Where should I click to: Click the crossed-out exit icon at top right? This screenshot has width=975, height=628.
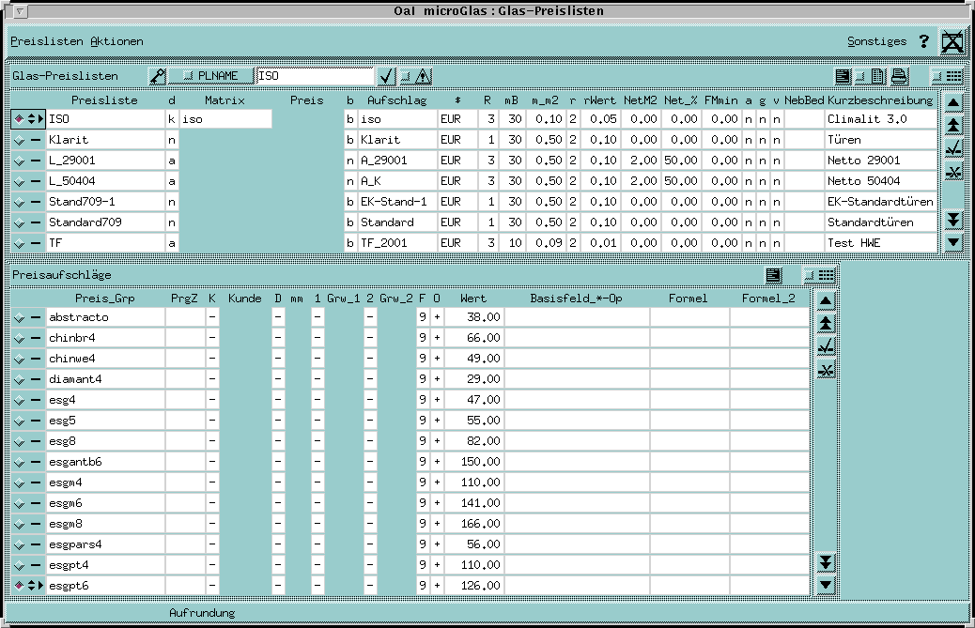pos(952,41)
